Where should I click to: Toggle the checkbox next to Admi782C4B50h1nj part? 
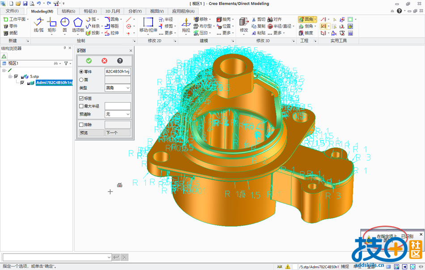pyautogui.click(x=22, y=83)
